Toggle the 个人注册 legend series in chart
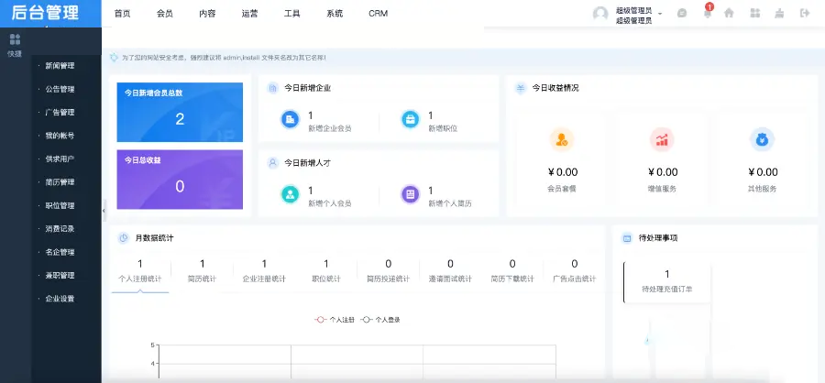This screenshot has height=383, width=825. coord(334,320)
